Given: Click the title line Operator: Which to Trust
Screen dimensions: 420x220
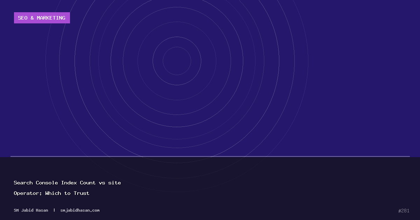Looking at the screenshot, I should (51, 193).
